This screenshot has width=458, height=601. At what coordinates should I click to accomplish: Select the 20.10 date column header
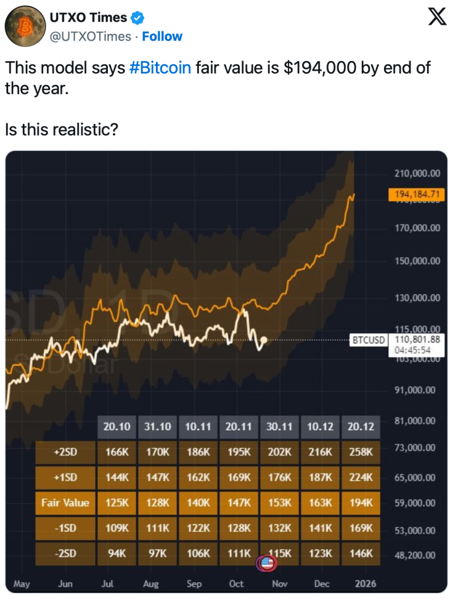pos(117,427)
